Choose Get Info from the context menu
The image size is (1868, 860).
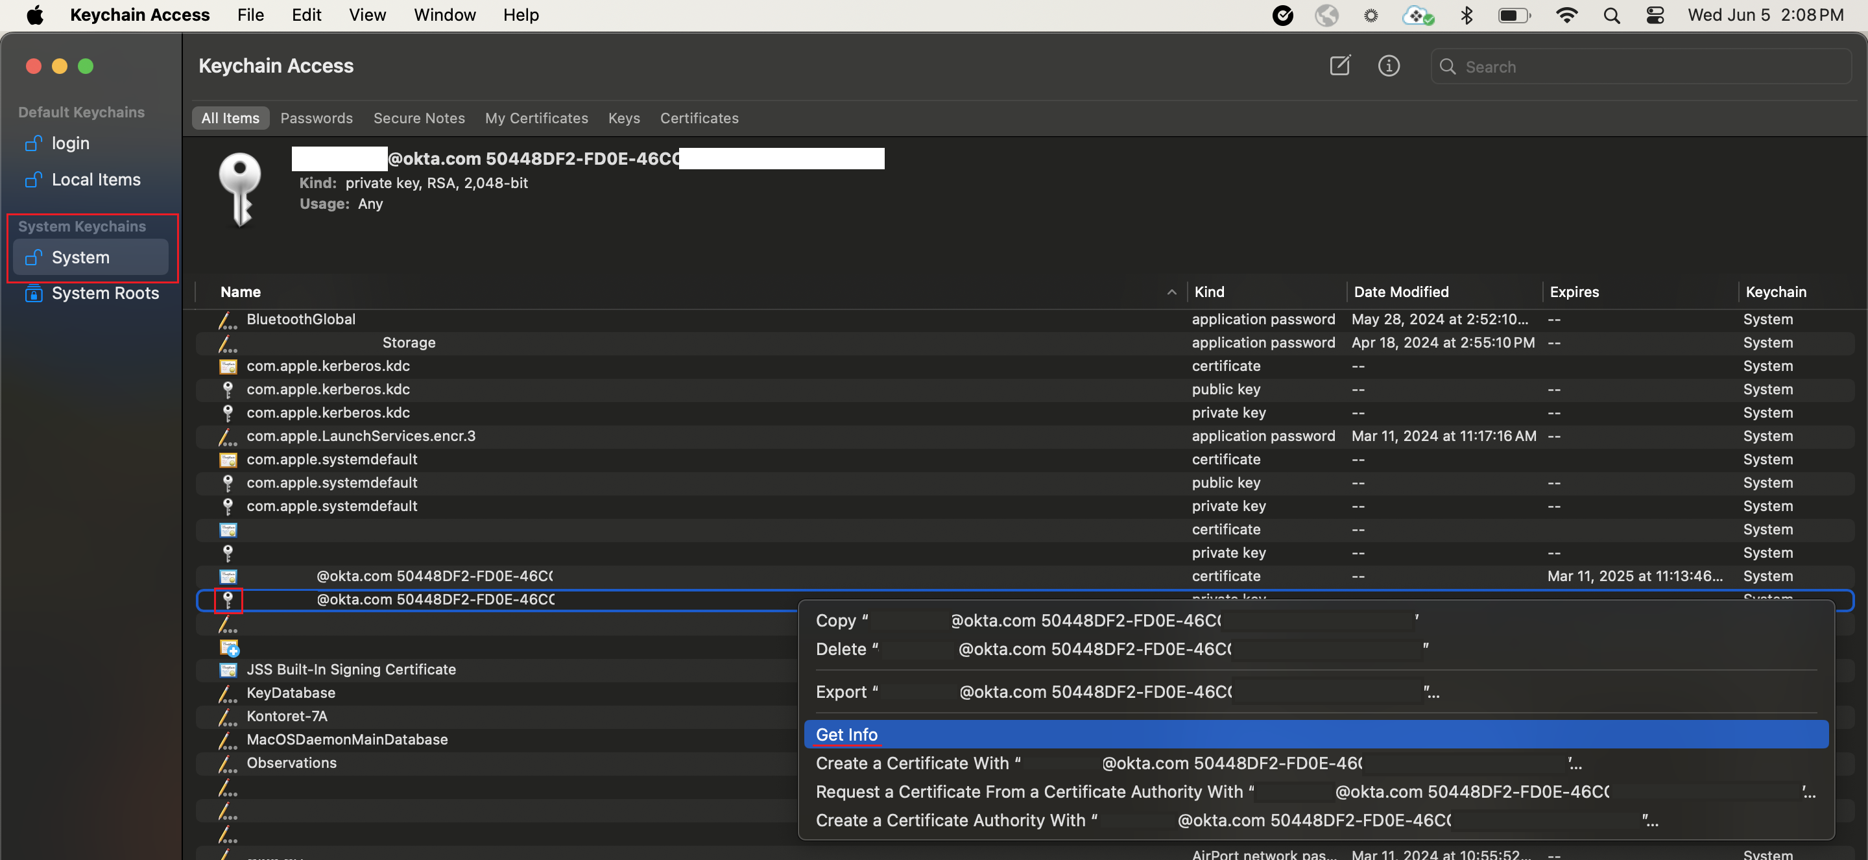[x=846, y=734]
